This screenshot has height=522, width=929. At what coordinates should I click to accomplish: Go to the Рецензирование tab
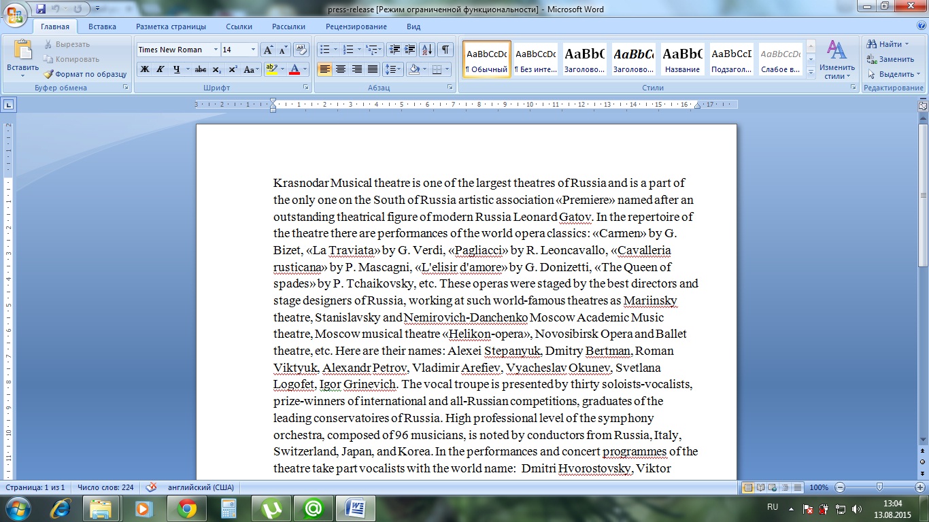click(x=356, y=27)
